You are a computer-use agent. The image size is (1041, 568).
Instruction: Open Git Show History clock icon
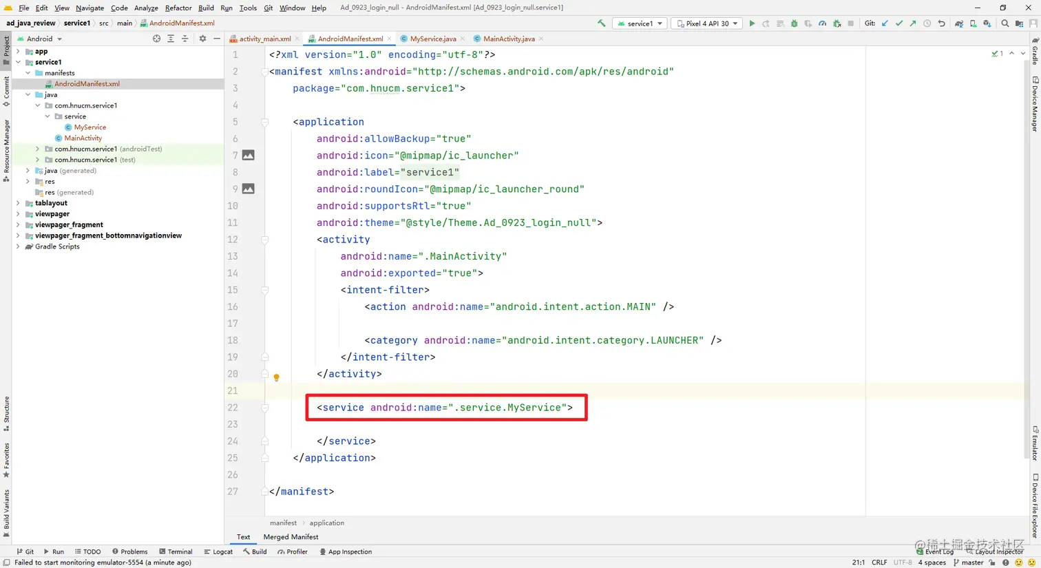coord(927,23)
